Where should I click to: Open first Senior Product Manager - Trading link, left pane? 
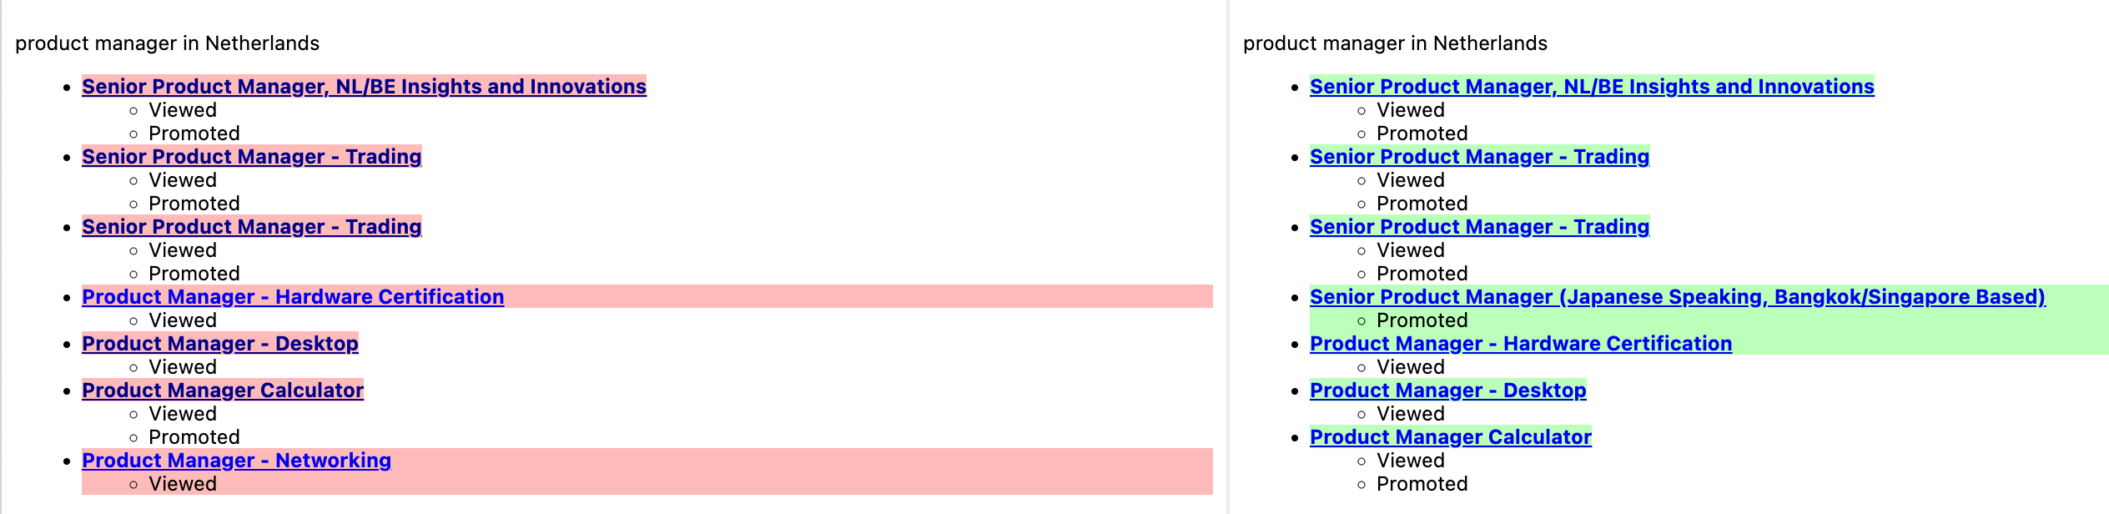click(x=252, y=157)
